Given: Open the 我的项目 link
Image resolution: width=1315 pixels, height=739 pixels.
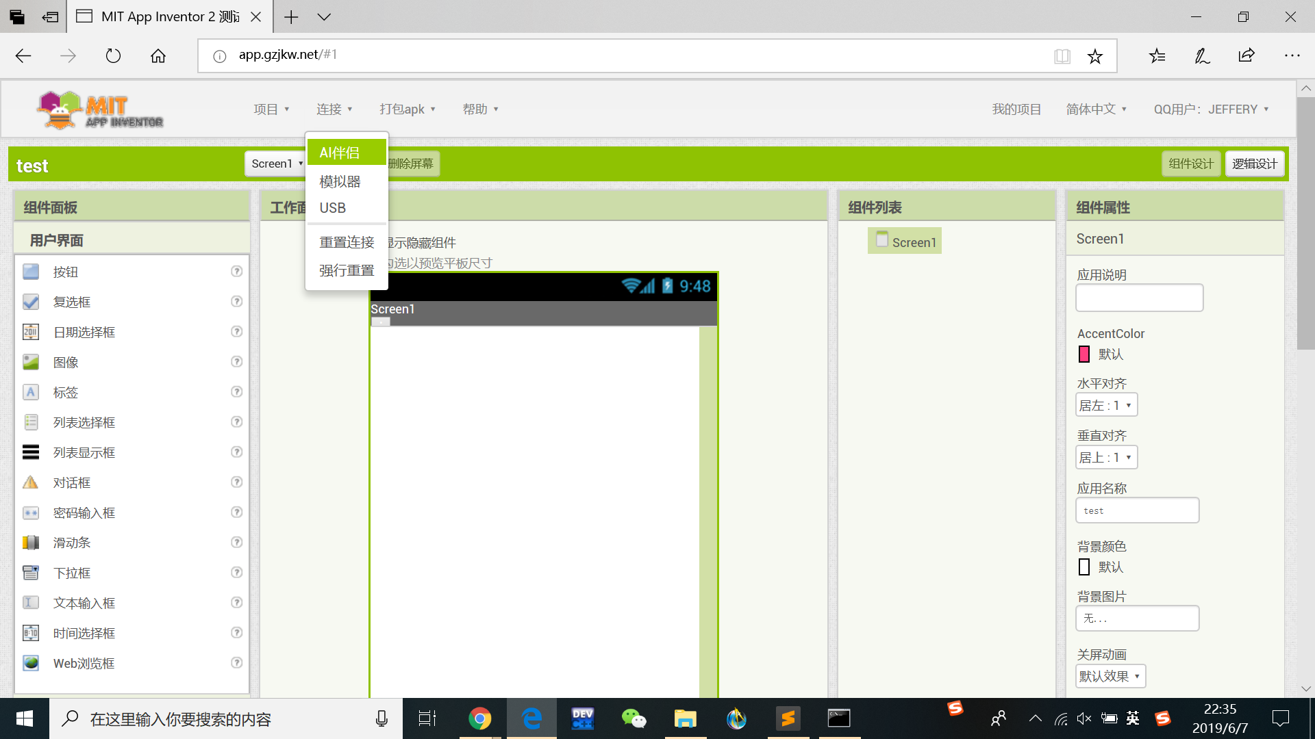Looking at the screenshot, I should click(1016, 109).
